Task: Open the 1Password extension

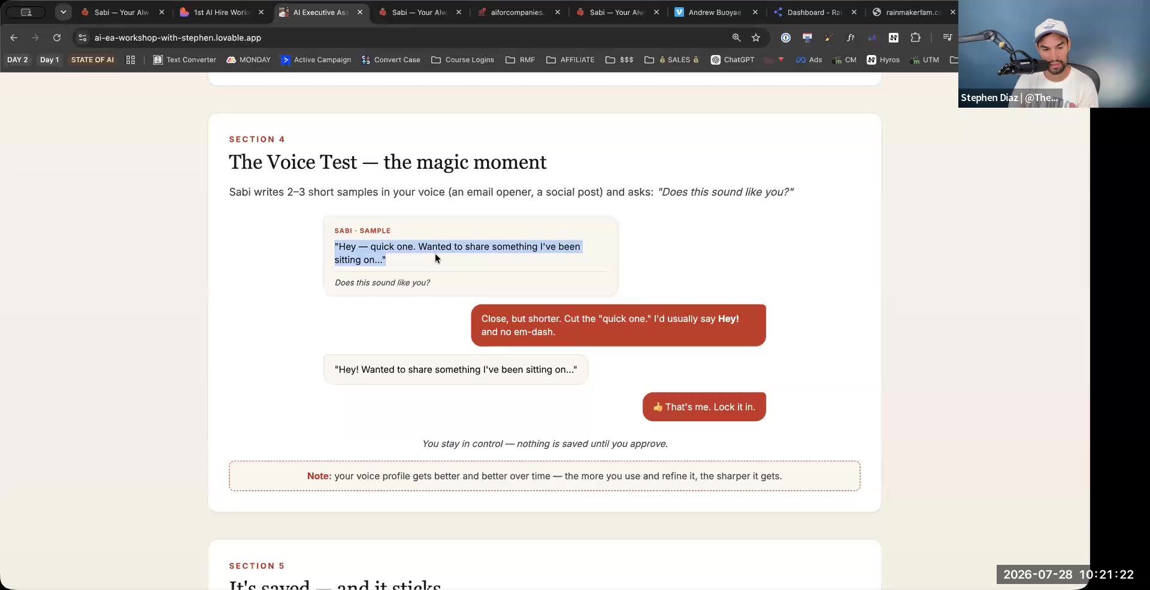Action: click(786, 38)
